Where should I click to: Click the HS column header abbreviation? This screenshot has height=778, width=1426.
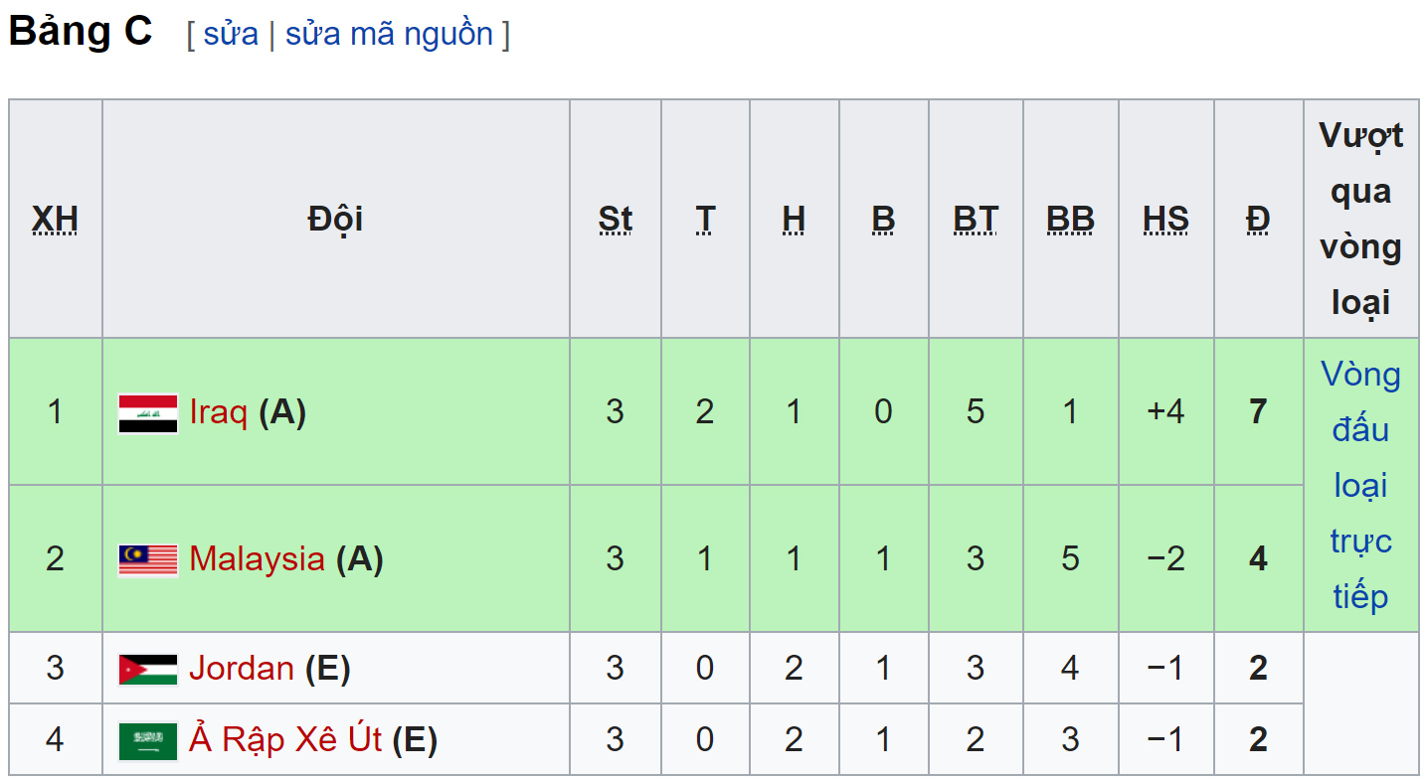(x=1165, y=219)
